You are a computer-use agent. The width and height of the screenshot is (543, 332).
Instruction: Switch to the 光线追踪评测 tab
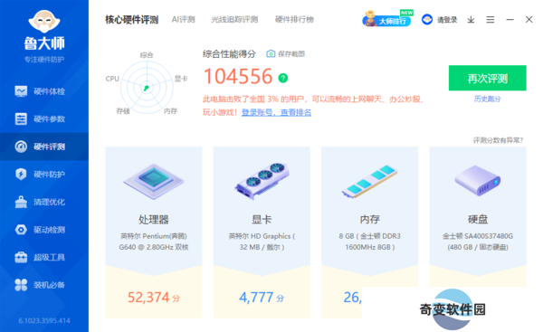tap(234, 19)
